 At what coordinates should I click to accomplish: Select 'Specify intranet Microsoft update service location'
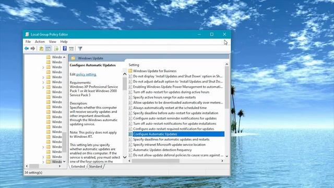point(169,145)
